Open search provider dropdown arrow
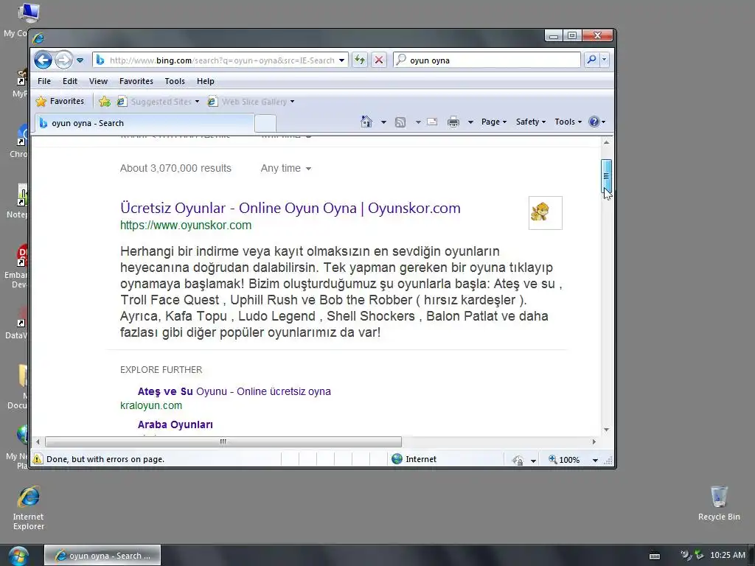 605,60
